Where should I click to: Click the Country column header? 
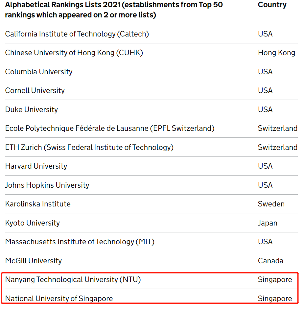point(272,5)
